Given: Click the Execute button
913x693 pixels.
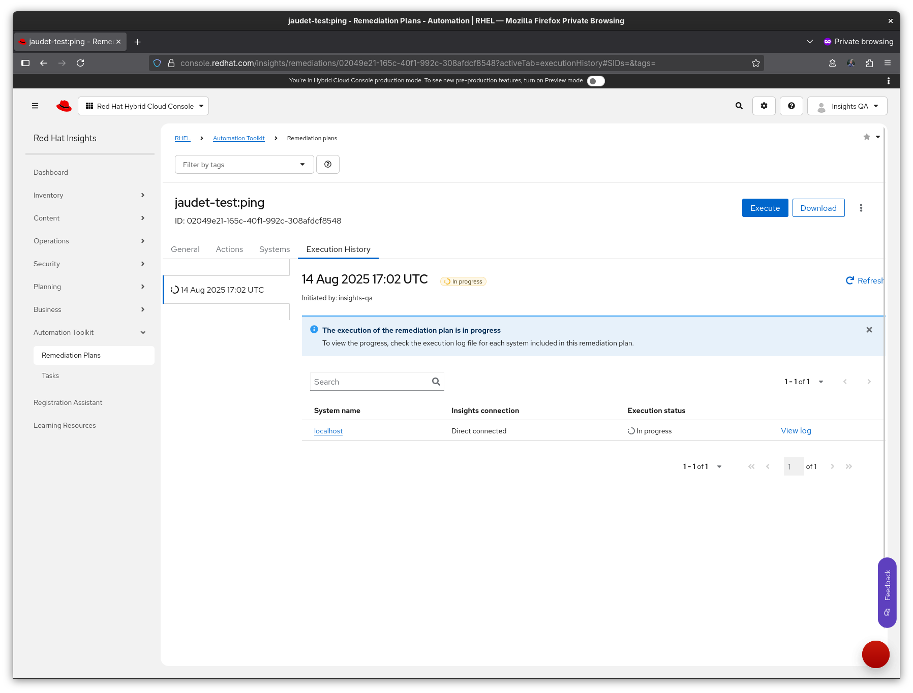Looking at the screenshot, I should [765, 208].
